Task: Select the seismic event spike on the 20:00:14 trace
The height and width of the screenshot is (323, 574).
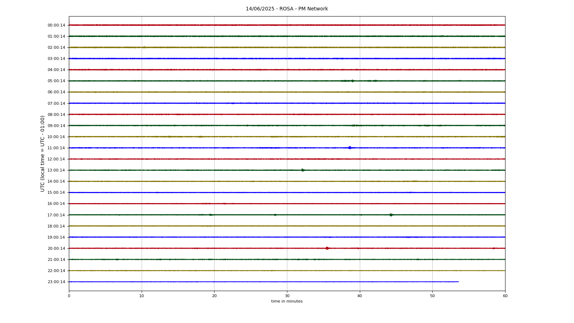Action: coord(327,248)
